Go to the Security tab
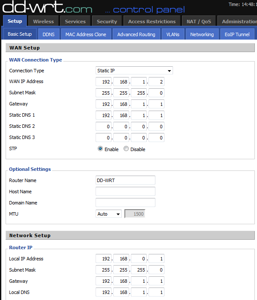 [107, 22]
